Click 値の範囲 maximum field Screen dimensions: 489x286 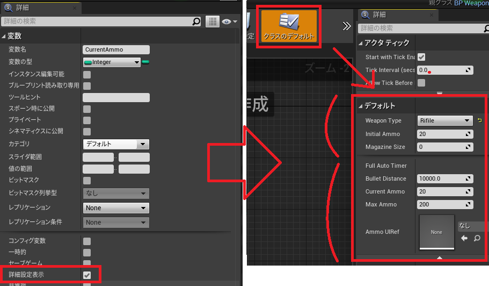click(x=134, y=169)
